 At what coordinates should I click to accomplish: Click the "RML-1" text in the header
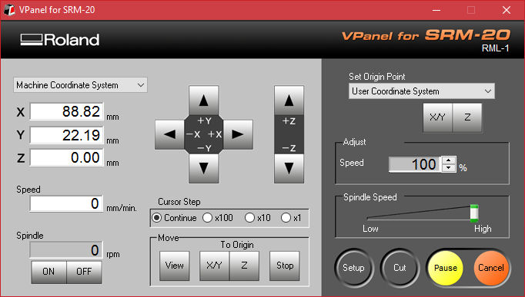(x=496, y=48)
